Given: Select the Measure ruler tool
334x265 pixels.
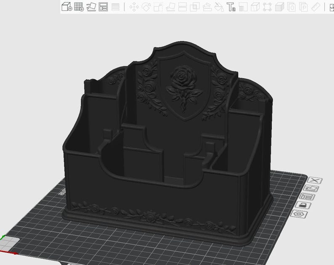Looking at the screenshot, I should tap(315, 7).
